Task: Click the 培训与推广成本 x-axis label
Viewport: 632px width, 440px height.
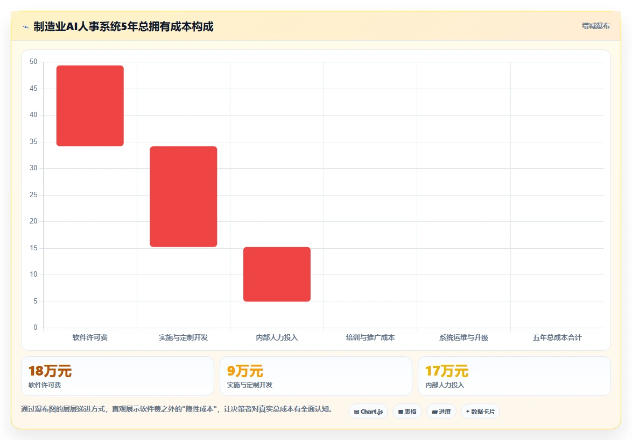Action: (x=370, y=337)
